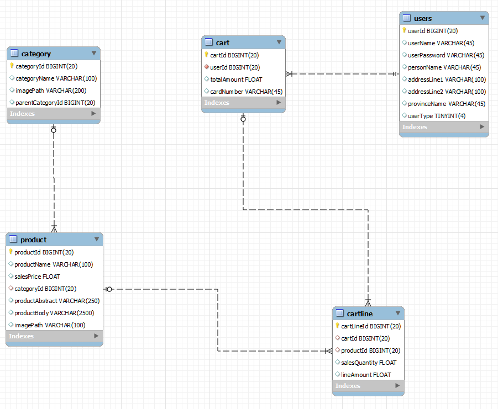Collapse the cartline table using header arrow
Viewport: 498px width, 409px height.
[x=397, y=314]
